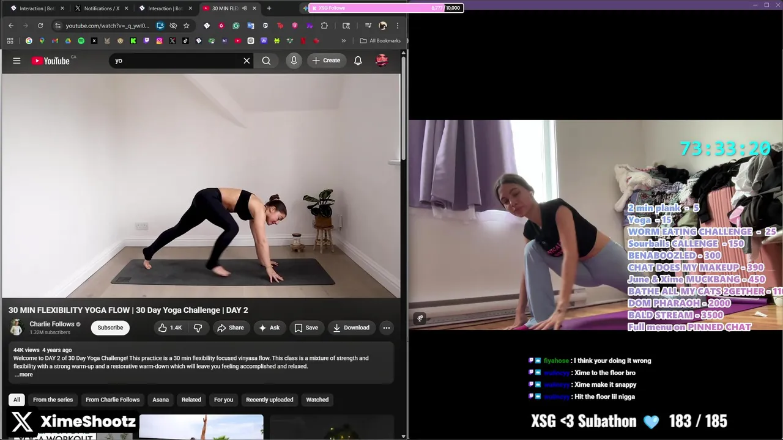Share the yoga flow video
Screen dimensions: 783x440
tap(230, 328)
